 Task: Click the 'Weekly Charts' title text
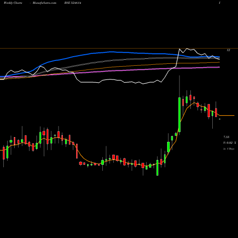pyautogui.click(x=13, y=3)
